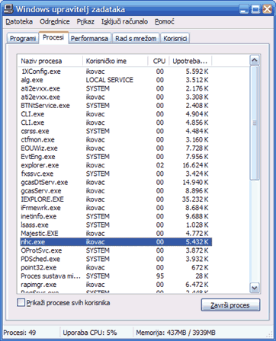Viewport: 276px width, 341px height.
Task: Sort by Naziv procesa column header
Action: coord(50,61)
